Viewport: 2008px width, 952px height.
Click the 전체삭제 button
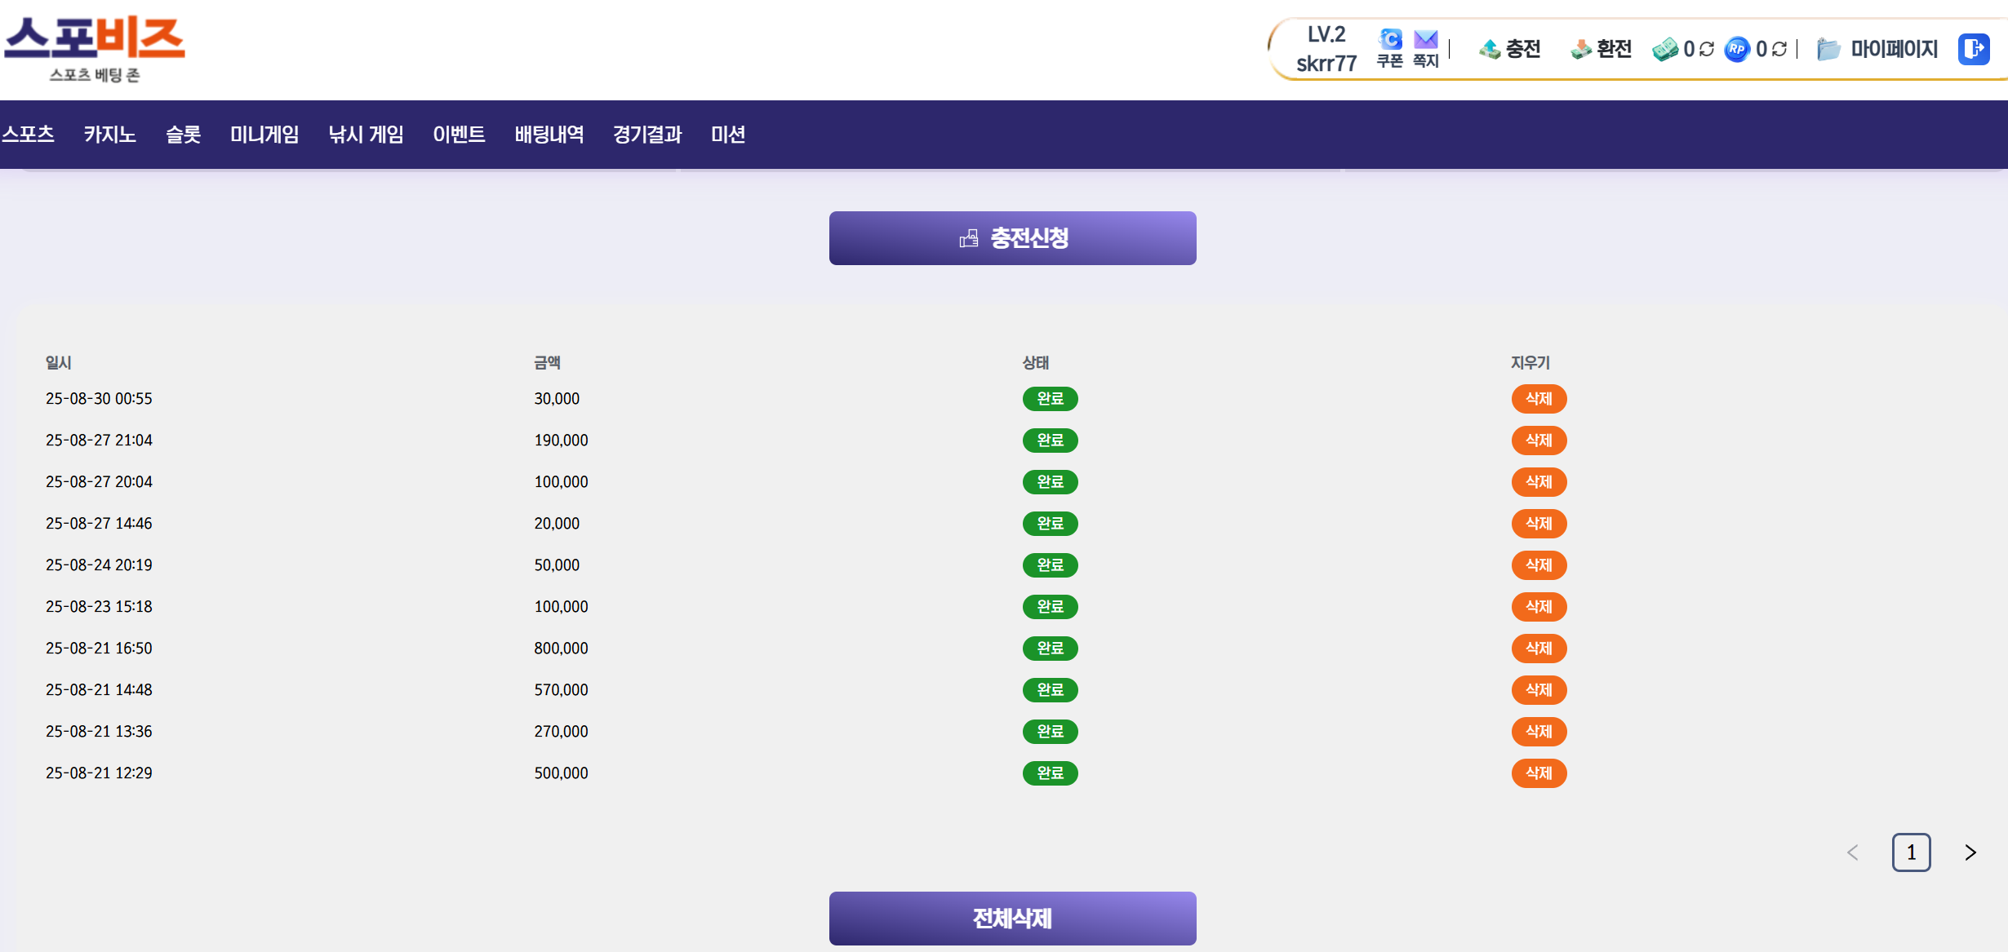(x=1012, y=919)
